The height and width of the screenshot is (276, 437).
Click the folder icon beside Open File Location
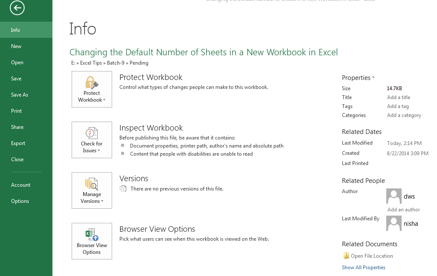tap(346, 256)
